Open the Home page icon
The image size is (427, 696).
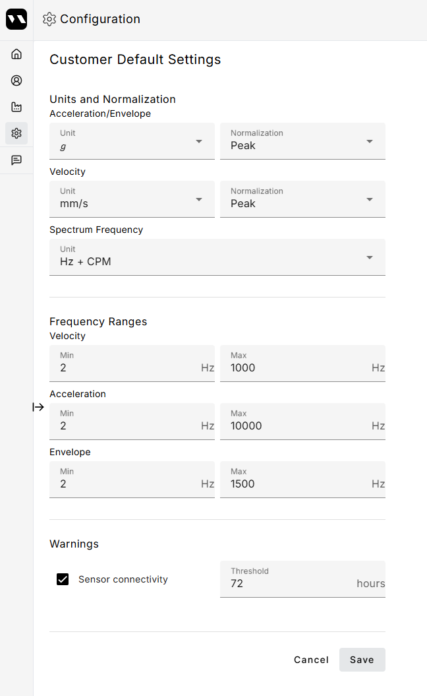coord(16,54)
